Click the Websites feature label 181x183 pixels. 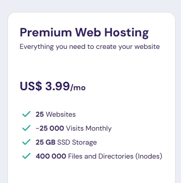coord(61,114)
